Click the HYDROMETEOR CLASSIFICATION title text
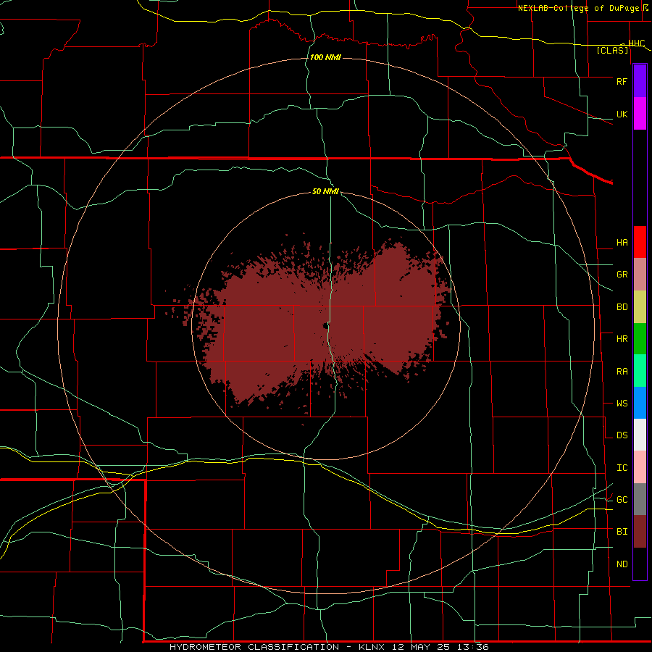The image size is (652, 652). coord(254,647)
